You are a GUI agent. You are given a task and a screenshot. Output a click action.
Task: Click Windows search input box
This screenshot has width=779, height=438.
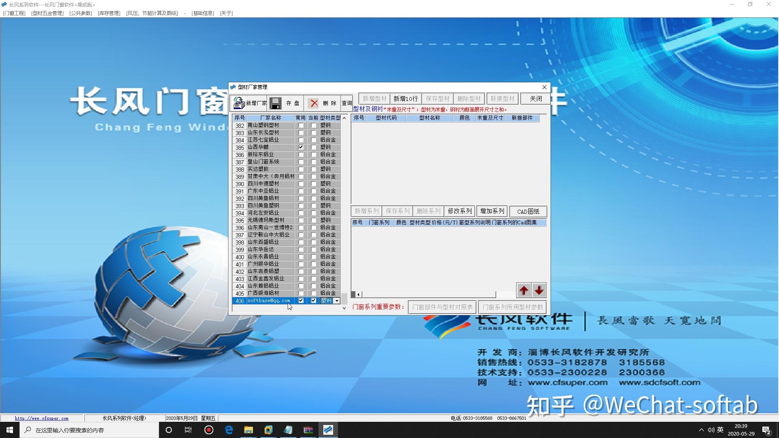point(89,430)
